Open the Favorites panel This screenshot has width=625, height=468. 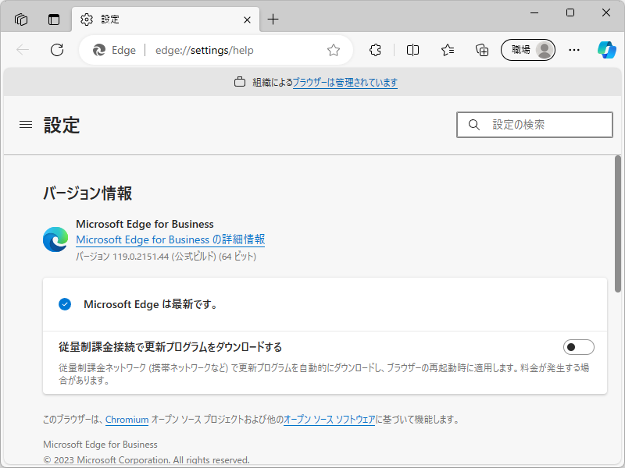447,49
